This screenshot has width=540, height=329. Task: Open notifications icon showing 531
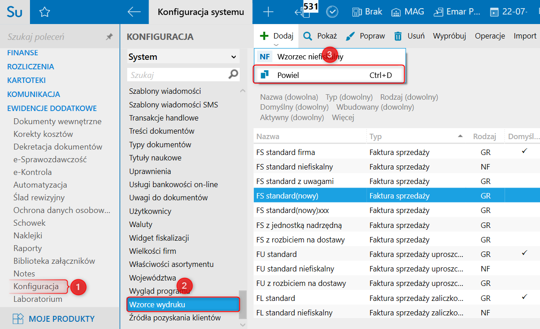pyautogui.click(x=304, y=12)
